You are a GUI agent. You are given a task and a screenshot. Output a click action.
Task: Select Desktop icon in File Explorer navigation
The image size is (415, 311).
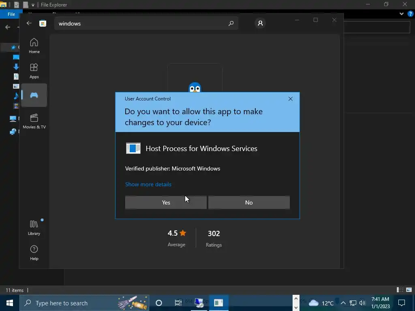pyautogui.click(x=16, y=57)
